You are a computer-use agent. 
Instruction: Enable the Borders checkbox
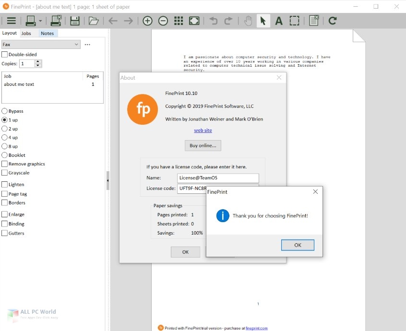(4, 202)
